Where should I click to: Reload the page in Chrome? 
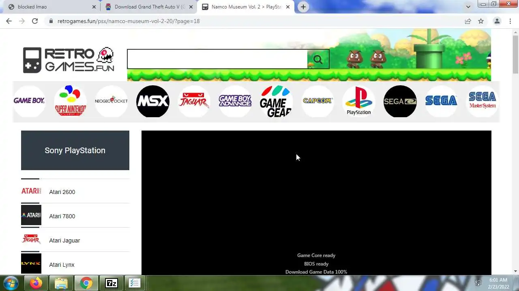pyautogui.click(x=35, y=21)
